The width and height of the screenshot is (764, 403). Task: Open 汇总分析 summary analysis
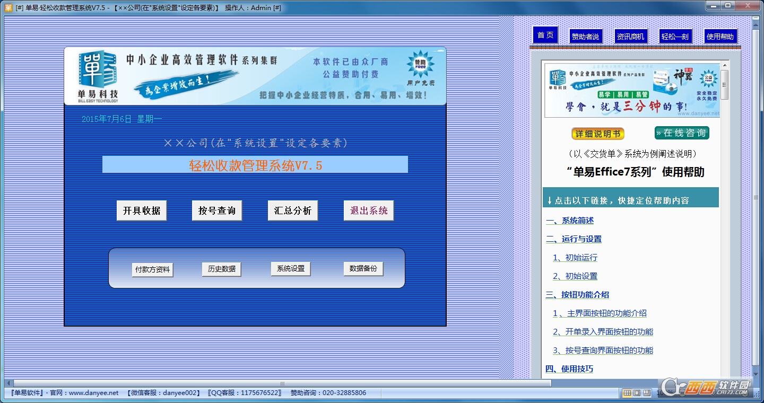tap(292, 211)
